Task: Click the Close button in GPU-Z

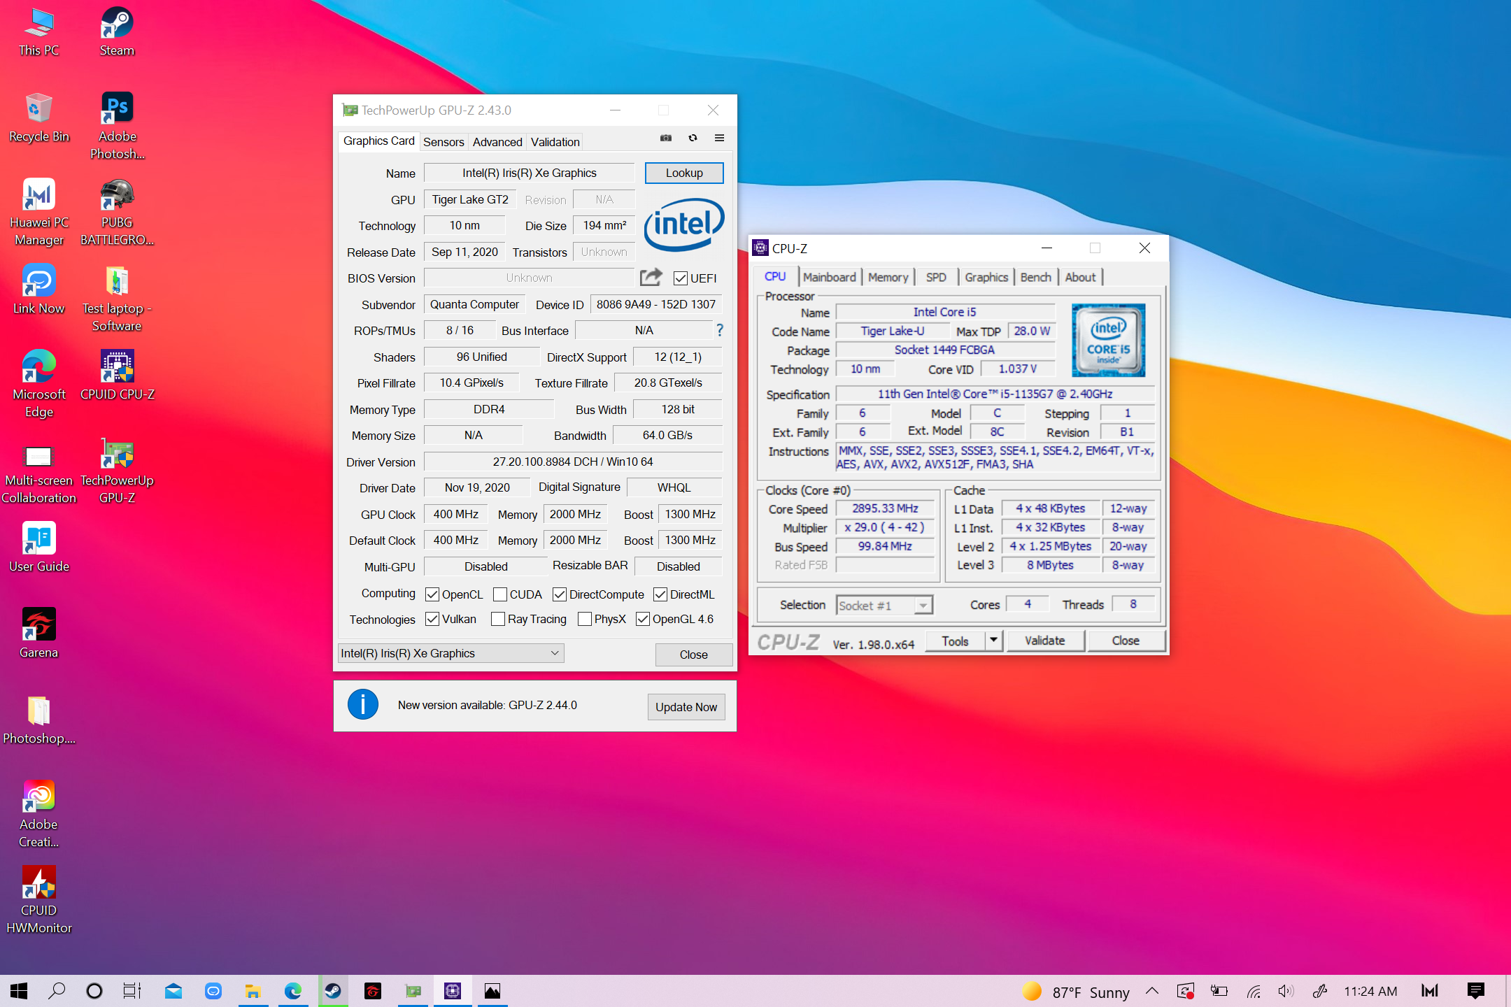Action: (x=693, y=655)
